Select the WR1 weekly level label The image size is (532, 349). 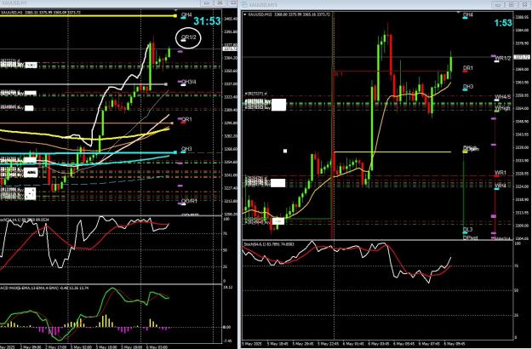tap(501, 173)
